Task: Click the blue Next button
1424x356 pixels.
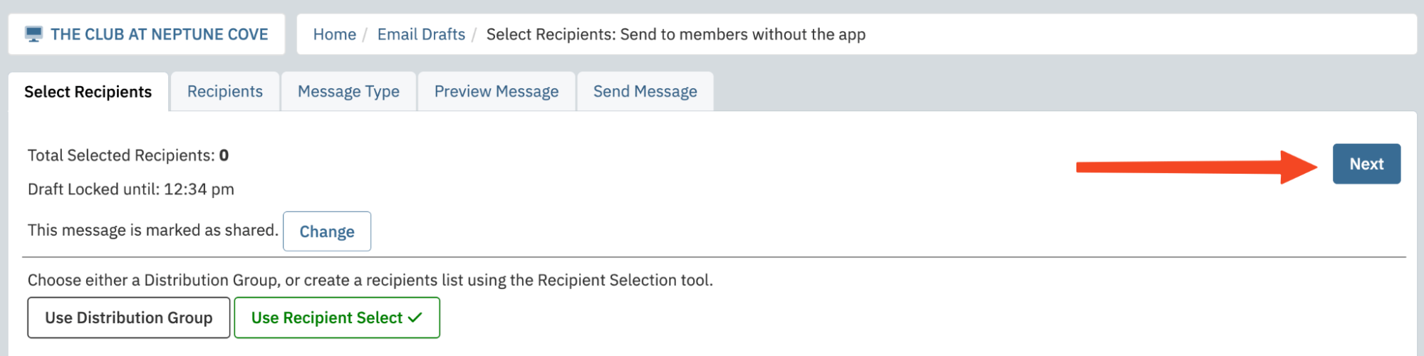Action: point(1366,164)
